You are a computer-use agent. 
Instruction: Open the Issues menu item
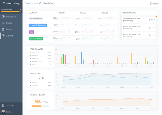coord(11,29)
